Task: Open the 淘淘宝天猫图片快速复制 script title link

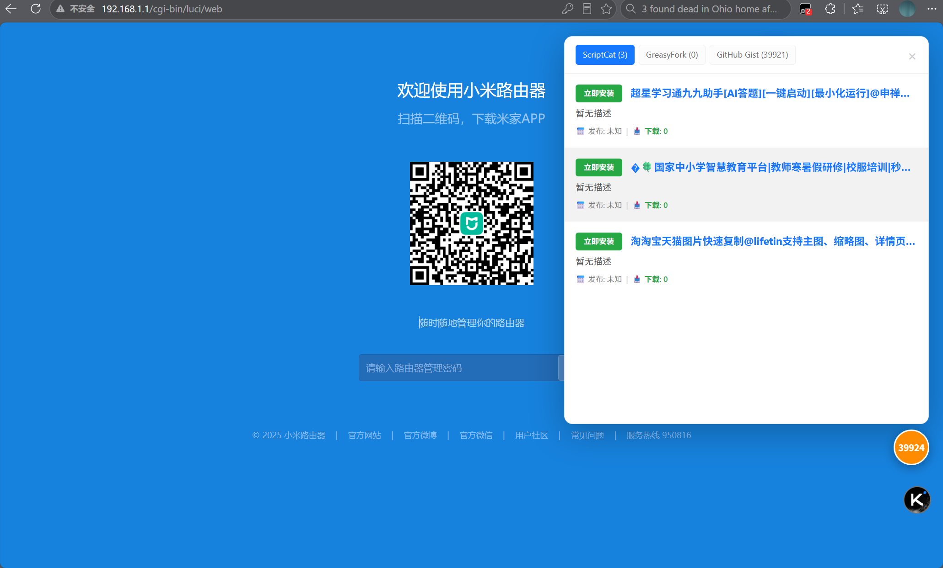Action: tap(773, 241)
